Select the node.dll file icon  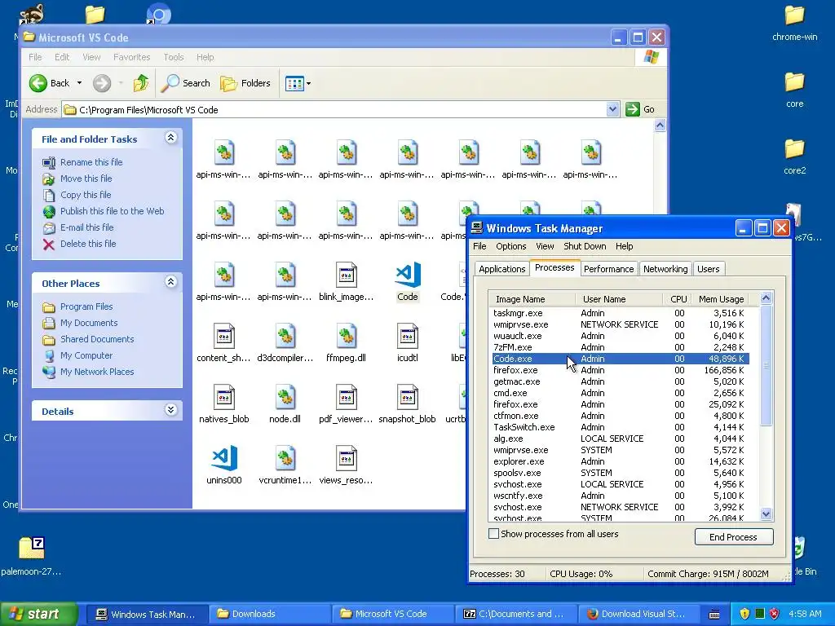[x=285, y=397]
